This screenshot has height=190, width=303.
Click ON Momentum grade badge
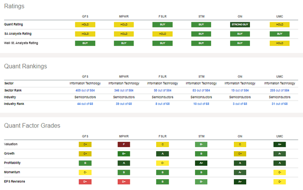click(x=240, y=172)
